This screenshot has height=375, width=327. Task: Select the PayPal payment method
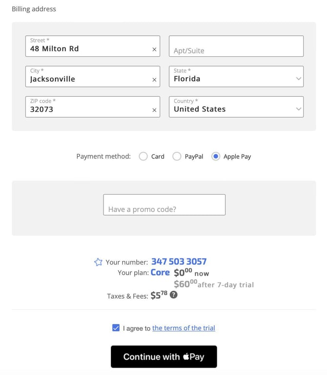177,156
